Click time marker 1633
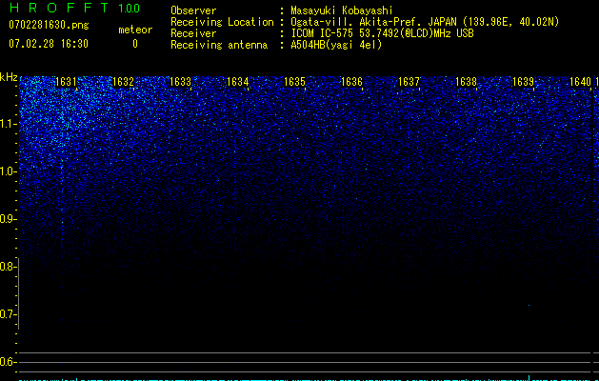 180,82
